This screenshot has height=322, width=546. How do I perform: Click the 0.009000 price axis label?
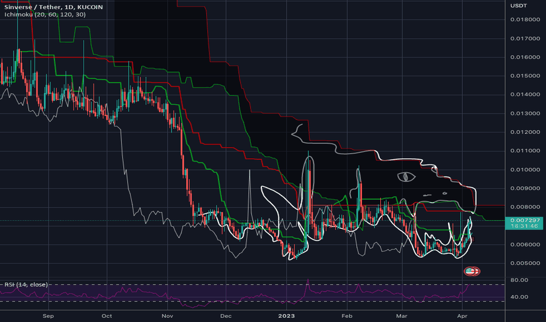(x=525, y=189)
